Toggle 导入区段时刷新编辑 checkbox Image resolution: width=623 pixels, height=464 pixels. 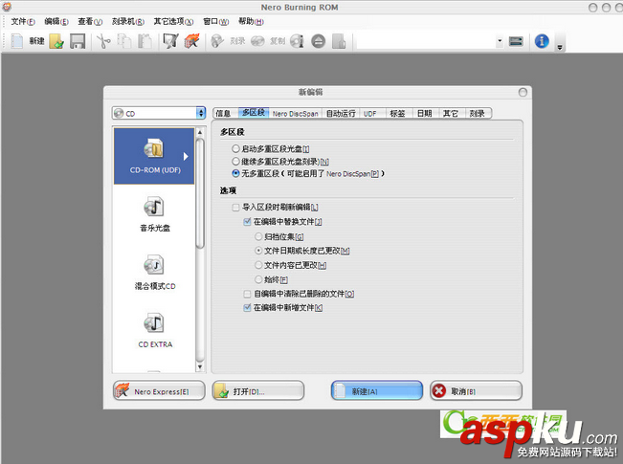click(x=235, y=208)
